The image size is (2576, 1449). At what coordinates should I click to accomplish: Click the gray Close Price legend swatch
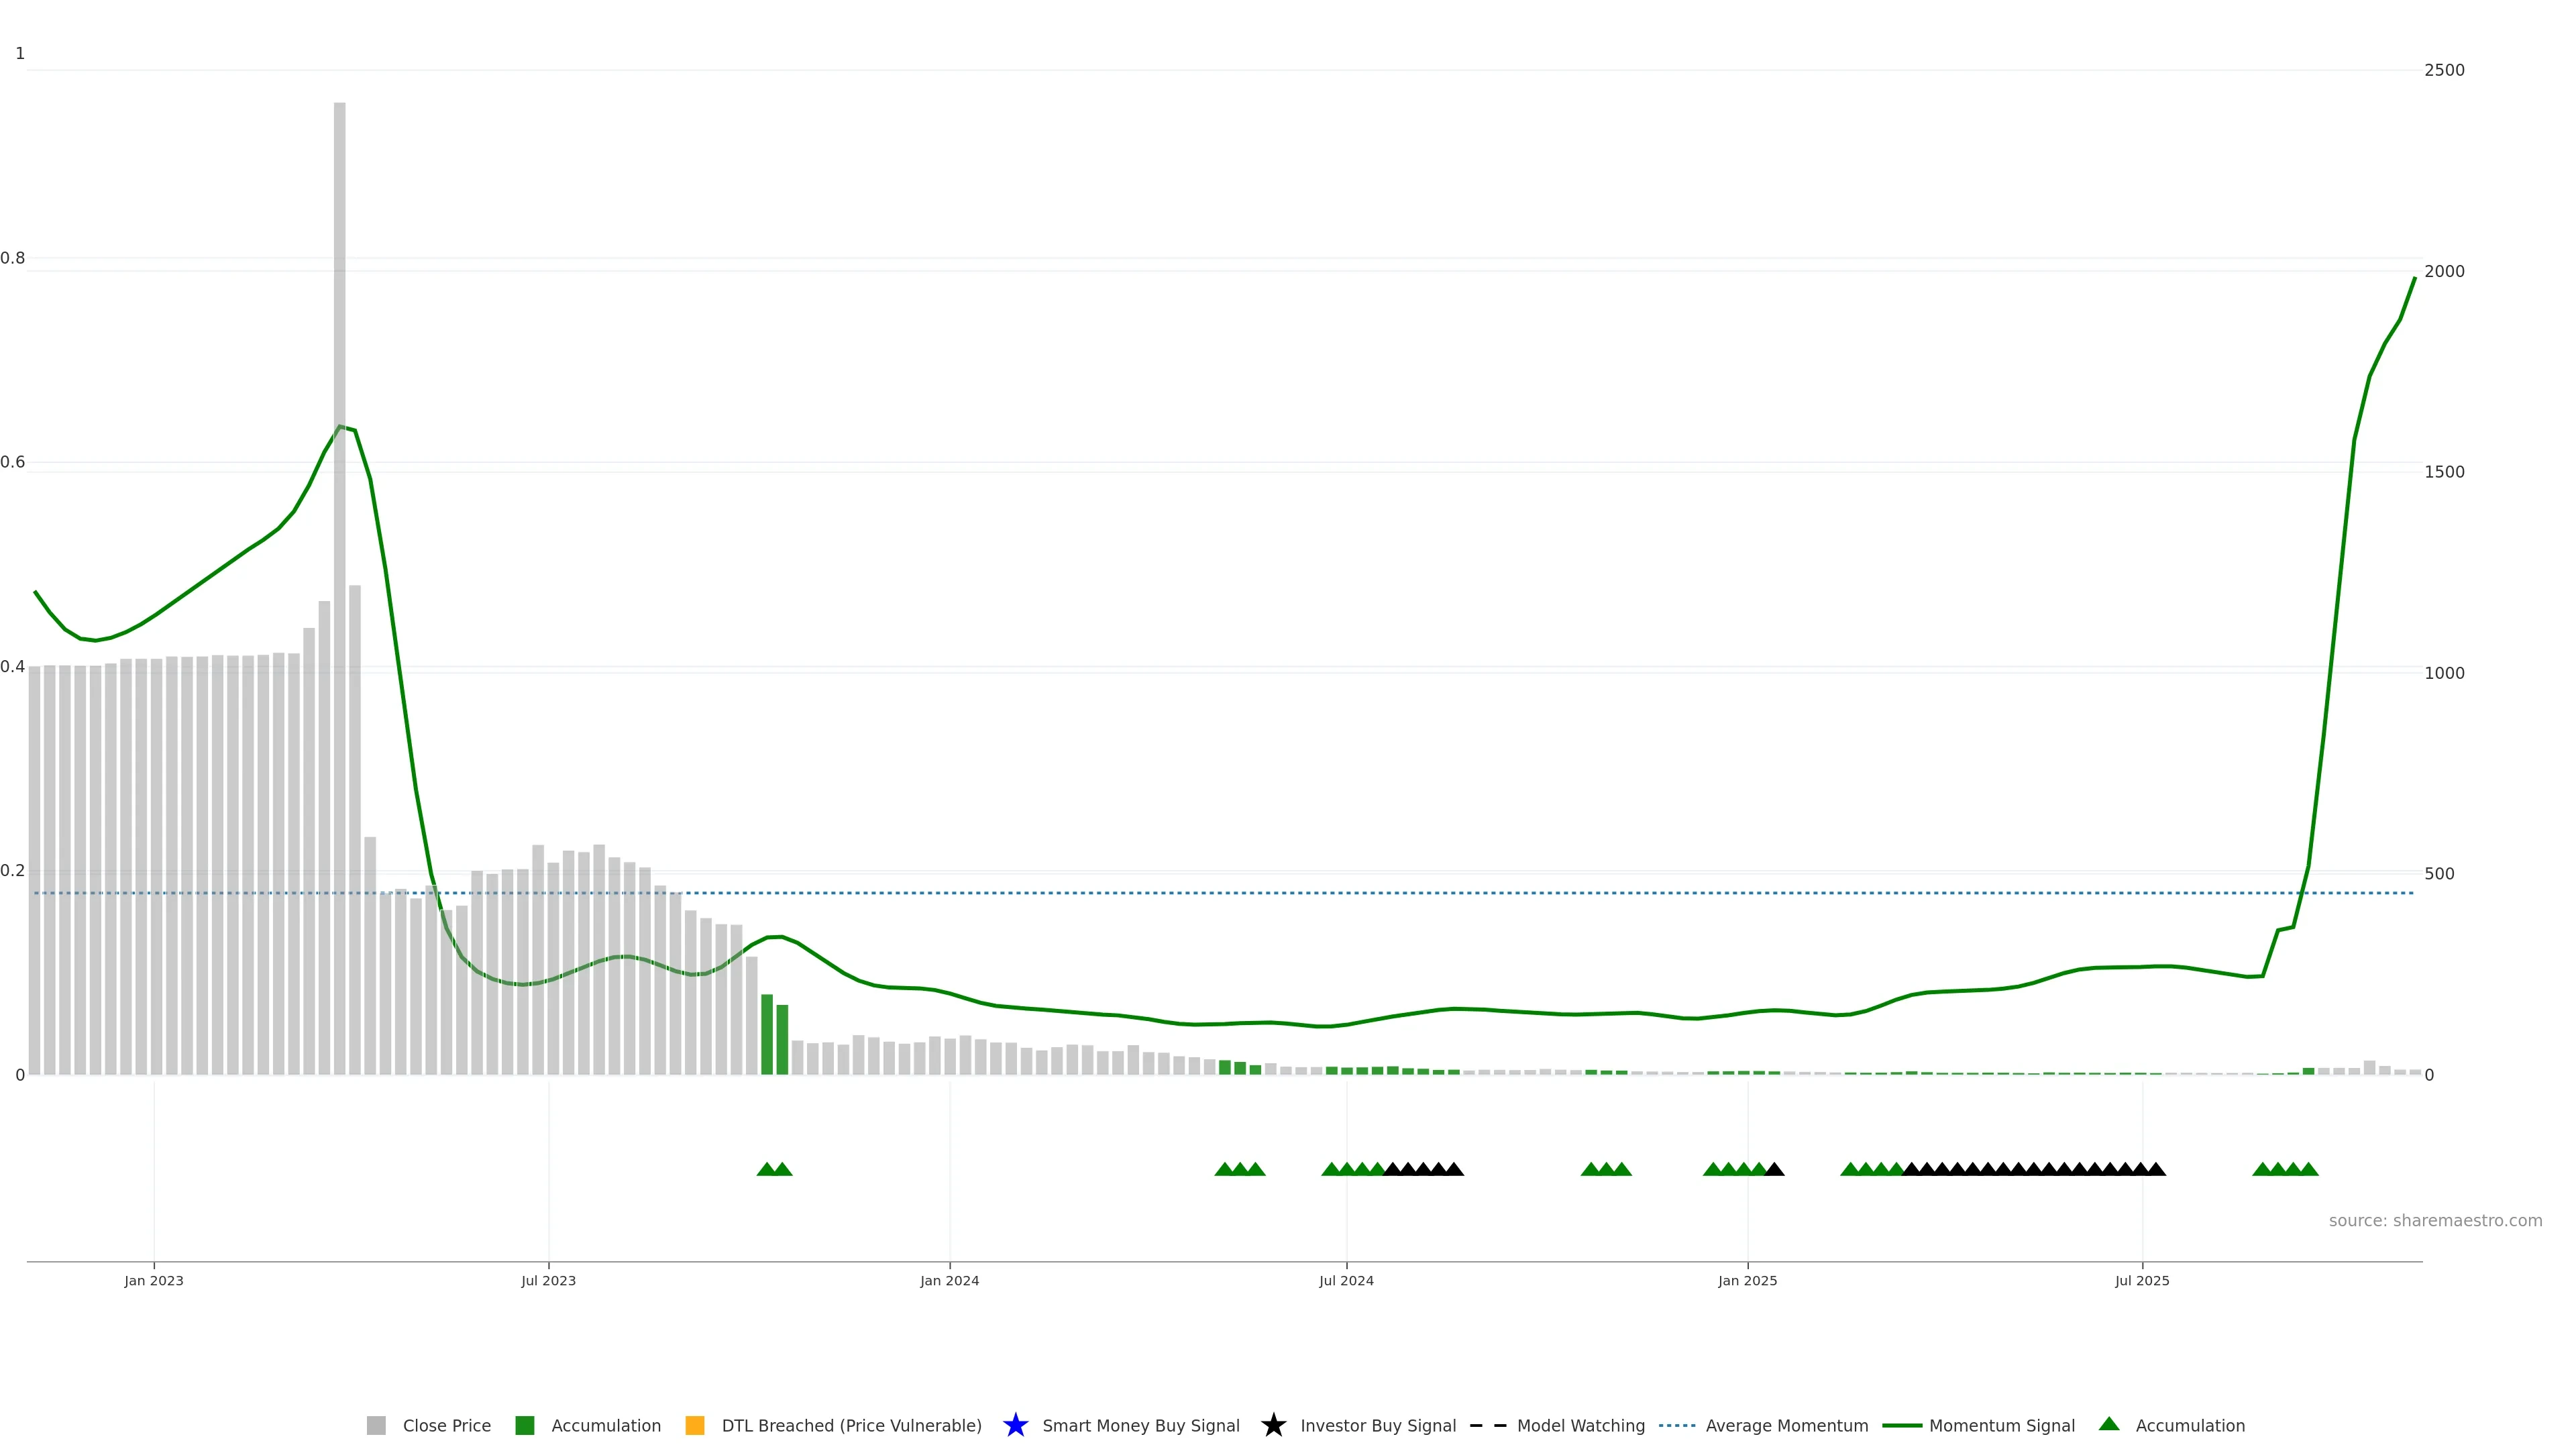376,1425
